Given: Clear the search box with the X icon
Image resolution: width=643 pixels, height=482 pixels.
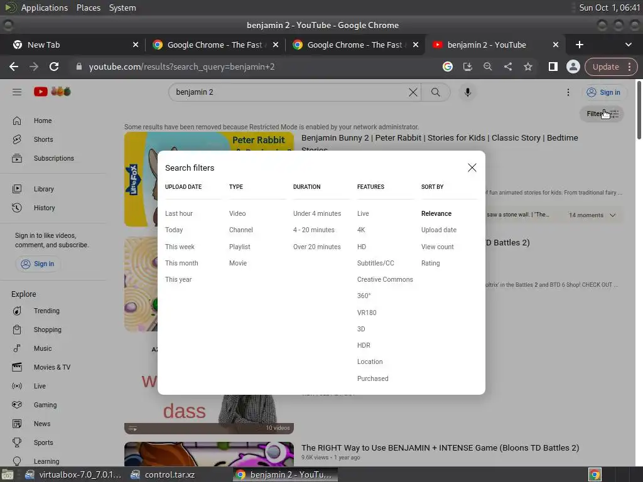Looking at the screenshot, I should [x=413, y=92].
